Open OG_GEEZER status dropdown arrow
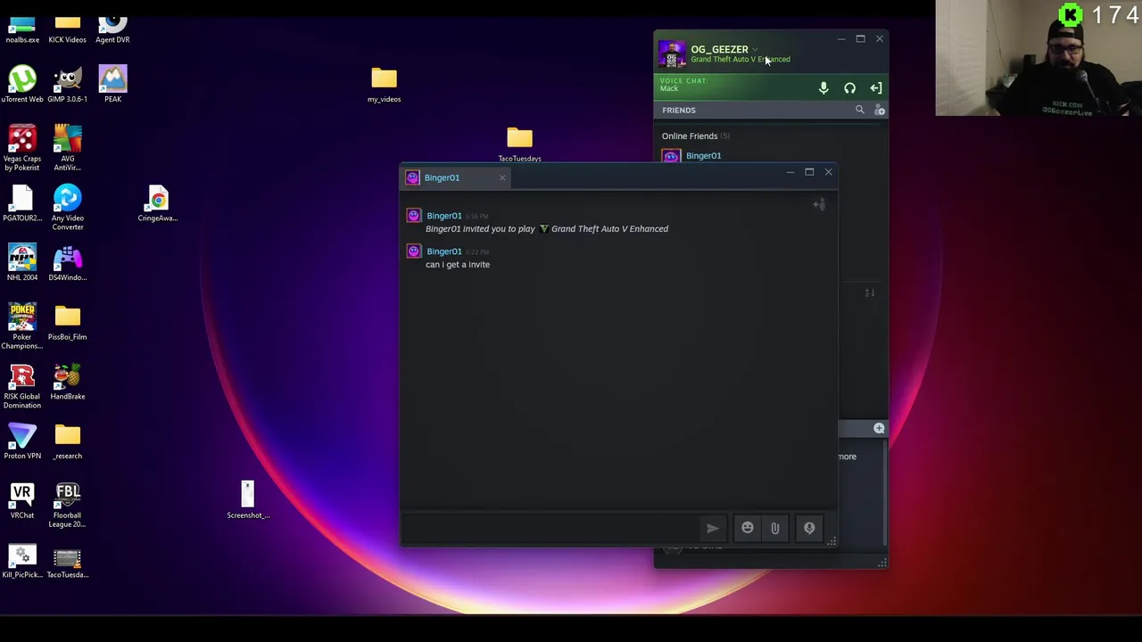 [755, 50]
